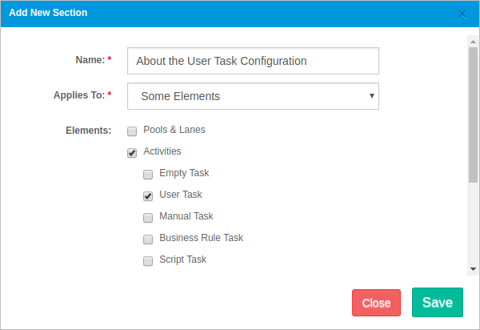Click the Applies To label

[x=78, y=95]
